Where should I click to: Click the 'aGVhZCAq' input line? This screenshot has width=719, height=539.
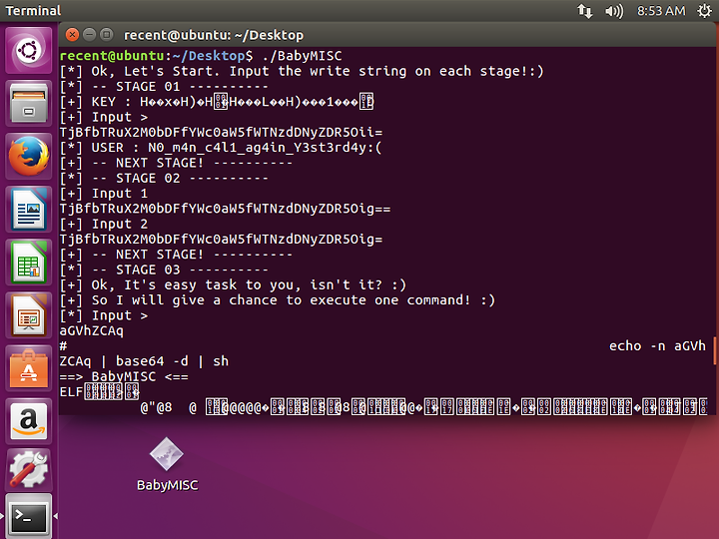click(92, 331)
